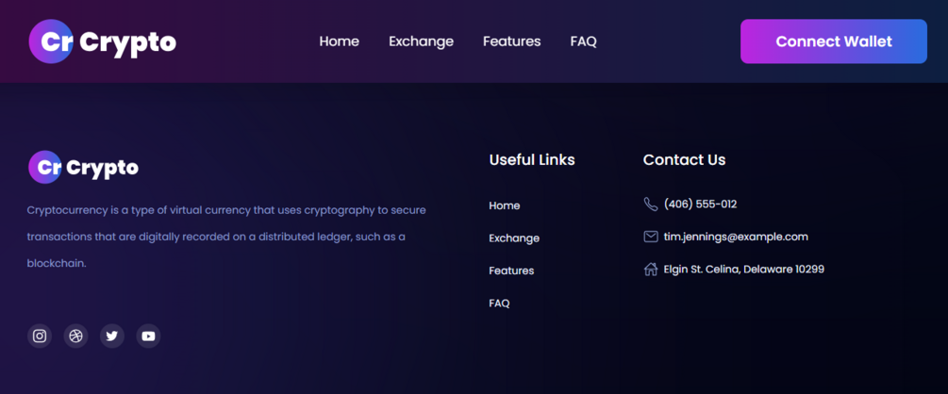Follow the footer Features link
This screenshot has height=394, width=948.
(511, 271)
